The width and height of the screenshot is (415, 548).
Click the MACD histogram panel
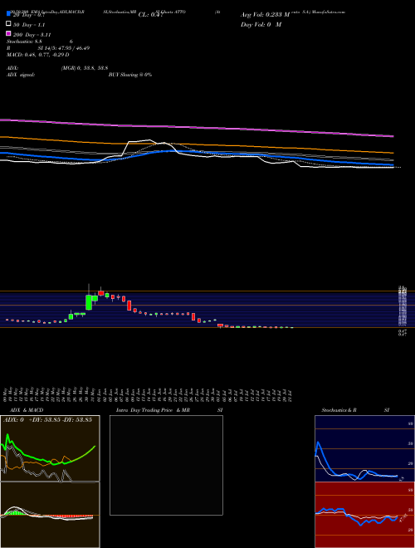pos(50,515)
